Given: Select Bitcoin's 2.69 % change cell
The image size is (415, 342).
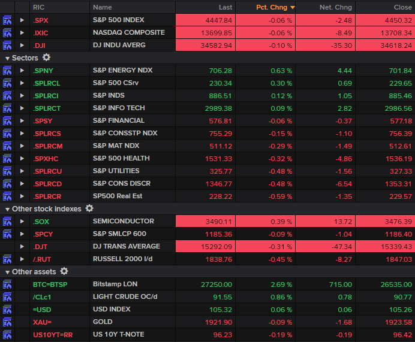Looking at the screenshot, I should point(266,285).
